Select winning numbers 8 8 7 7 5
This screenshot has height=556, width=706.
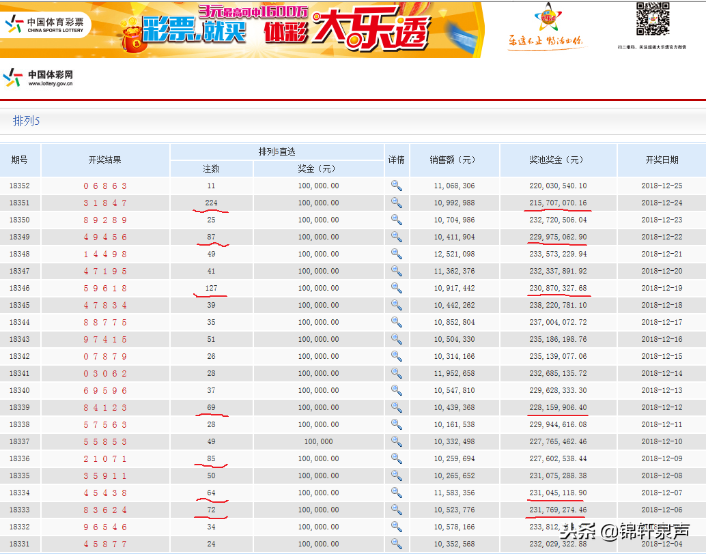tap(105, 322)
